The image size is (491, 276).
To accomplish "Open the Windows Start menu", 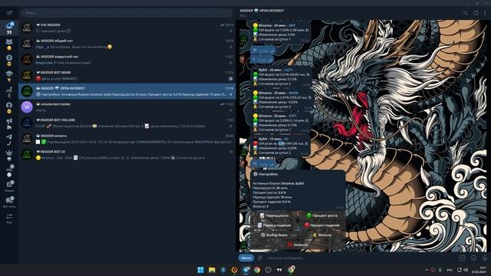I will coord(201,270).
